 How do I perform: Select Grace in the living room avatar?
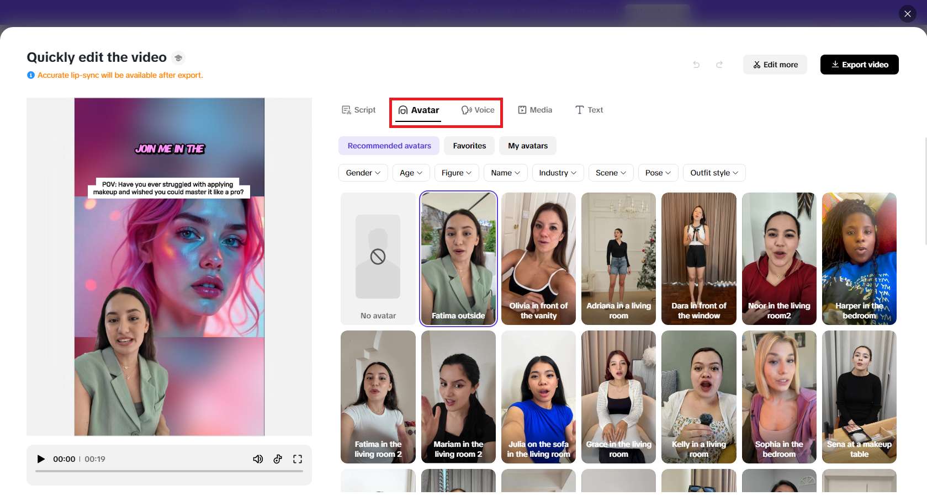618,397
